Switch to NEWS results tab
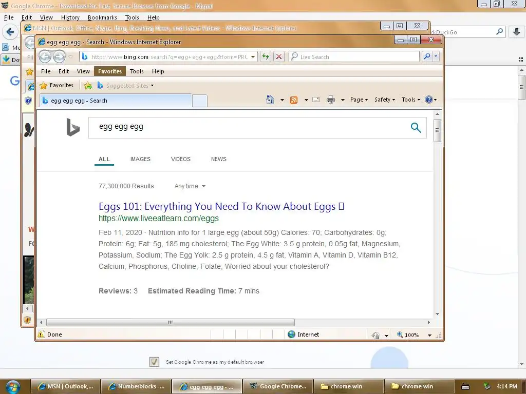Image resolution: width=526 pixels, height=394 pixels. [x=219, y=159]
